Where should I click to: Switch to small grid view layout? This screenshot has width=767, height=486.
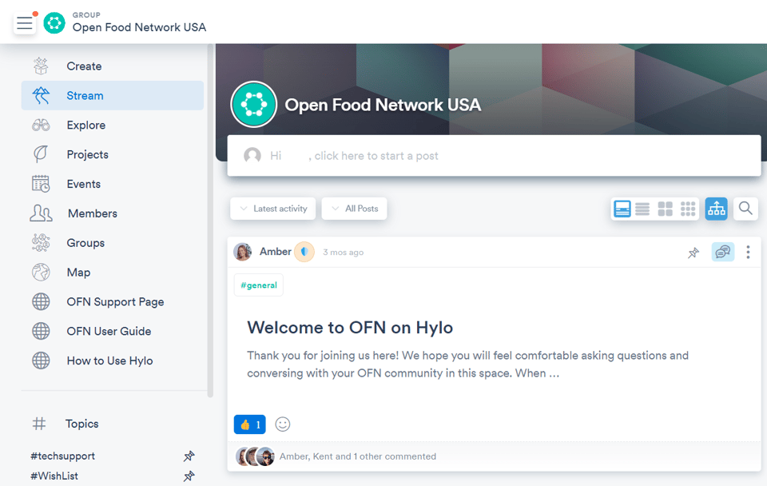(687, 209)
